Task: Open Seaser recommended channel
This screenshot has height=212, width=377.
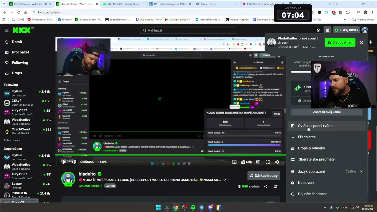Action: point(28,185)
